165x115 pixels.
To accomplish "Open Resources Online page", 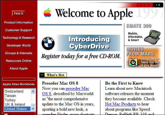I will tap(18, 61).
